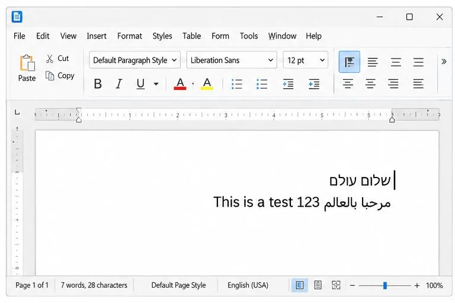
Task: Click the alignment icon right of the highlighted flag button
Action: 373,62
